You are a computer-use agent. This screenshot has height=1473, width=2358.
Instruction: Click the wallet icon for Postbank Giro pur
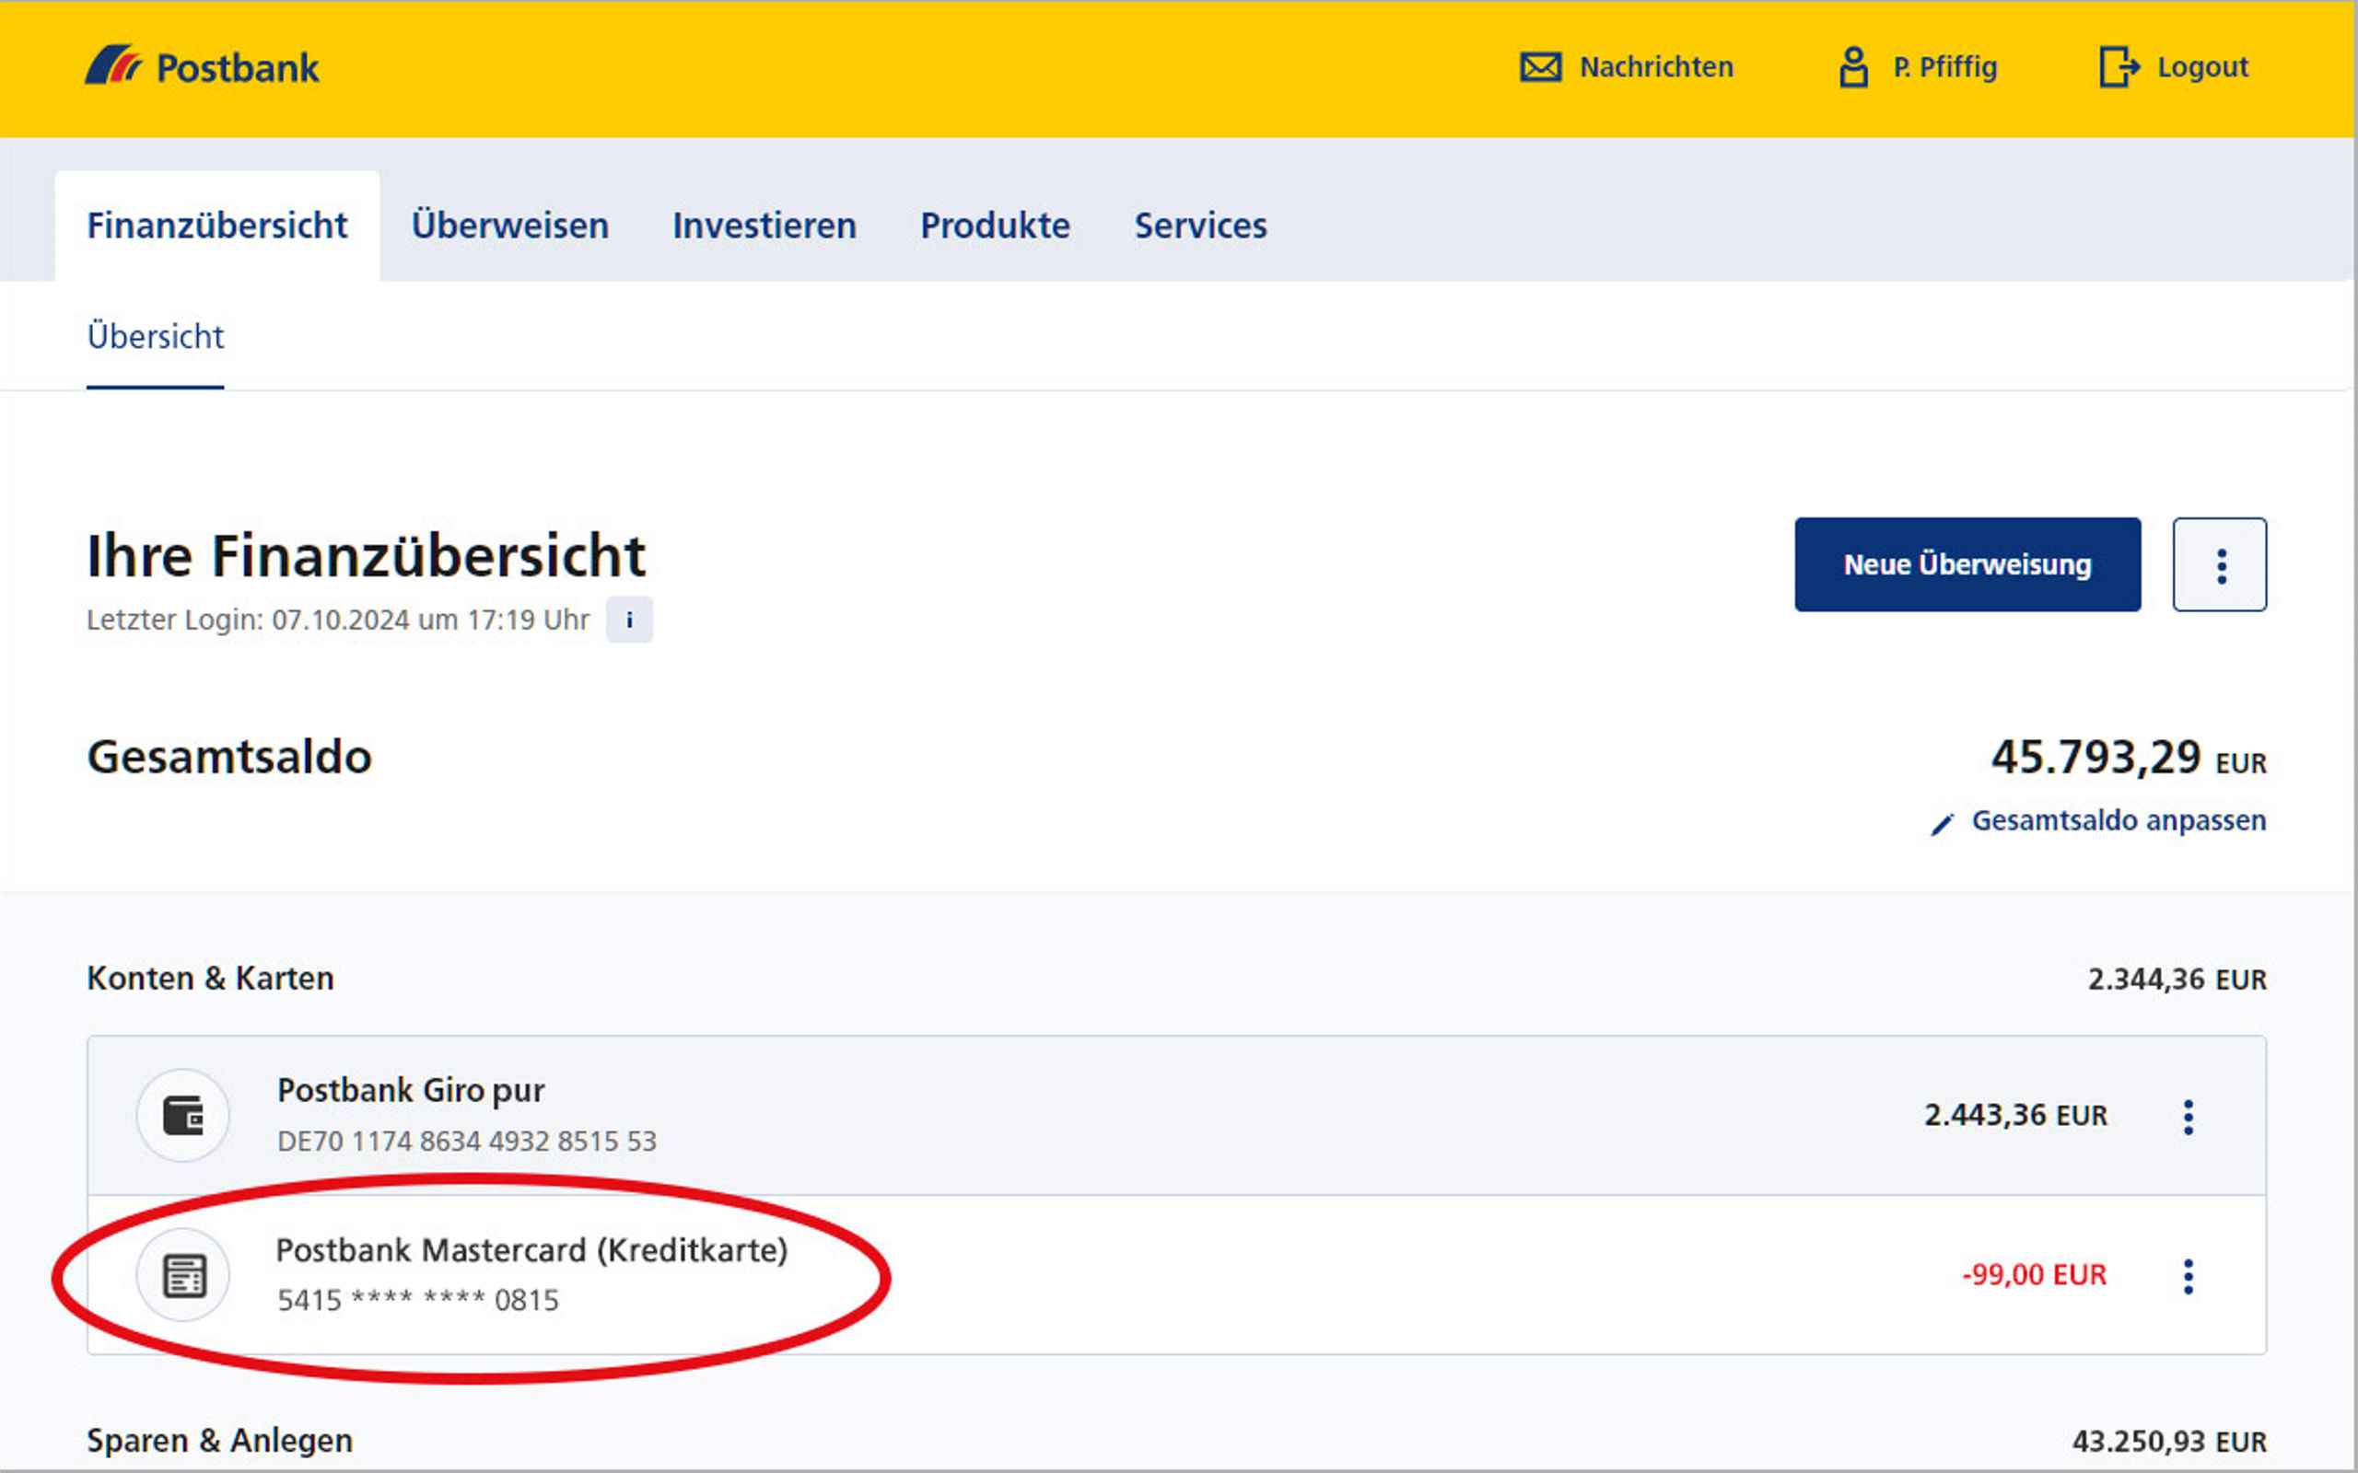pos(183,1116)
